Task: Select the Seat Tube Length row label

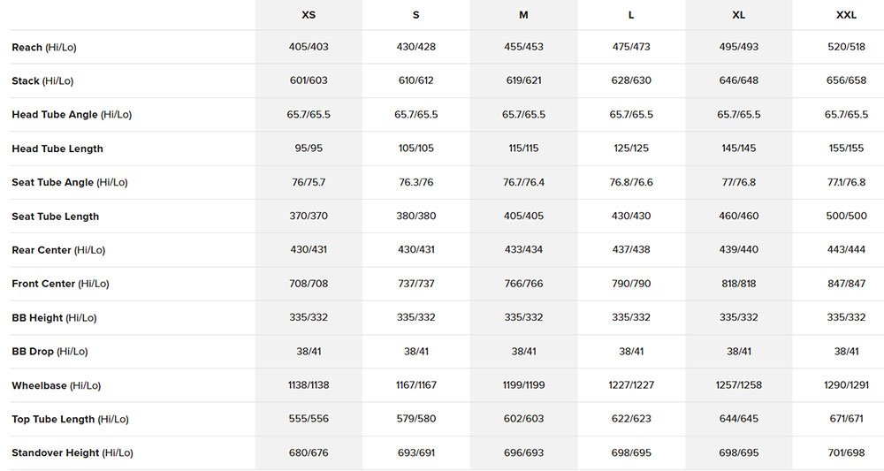Action: click(x=56, y=217)
